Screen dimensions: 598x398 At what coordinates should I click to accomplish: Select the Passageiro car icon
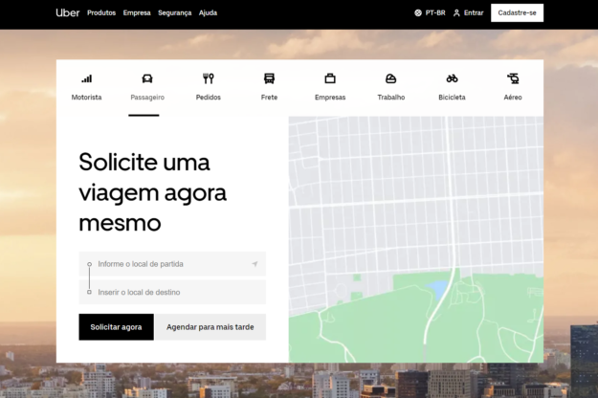coord(147,78)
